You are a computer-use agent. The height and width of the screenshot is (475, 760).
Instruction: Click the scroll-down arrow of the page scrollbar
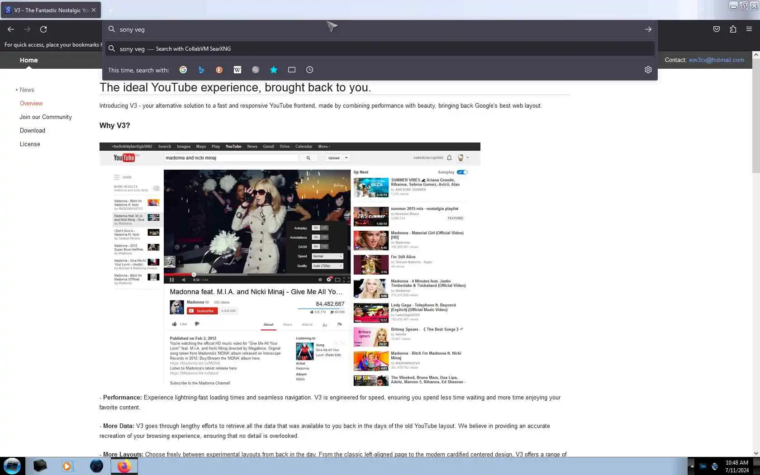[756, 453]
